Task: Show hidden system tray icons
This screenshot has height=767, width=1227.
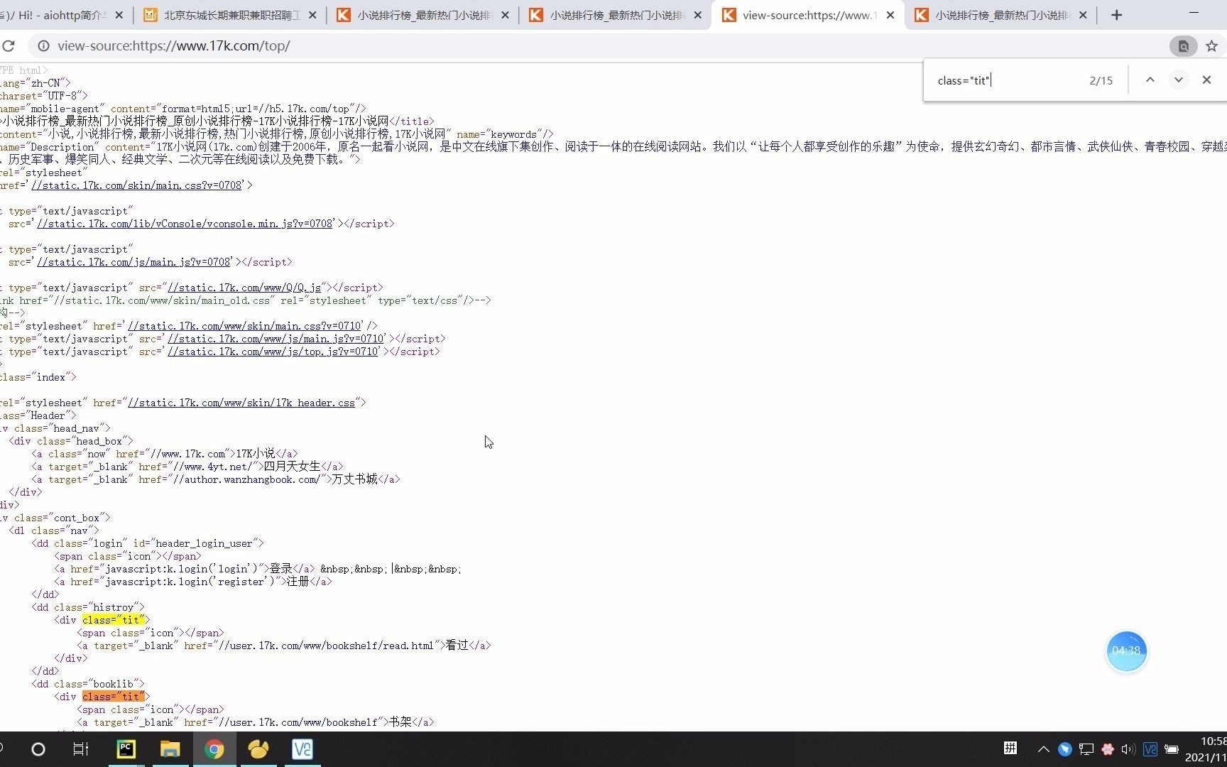Action: click(1043, 749)
